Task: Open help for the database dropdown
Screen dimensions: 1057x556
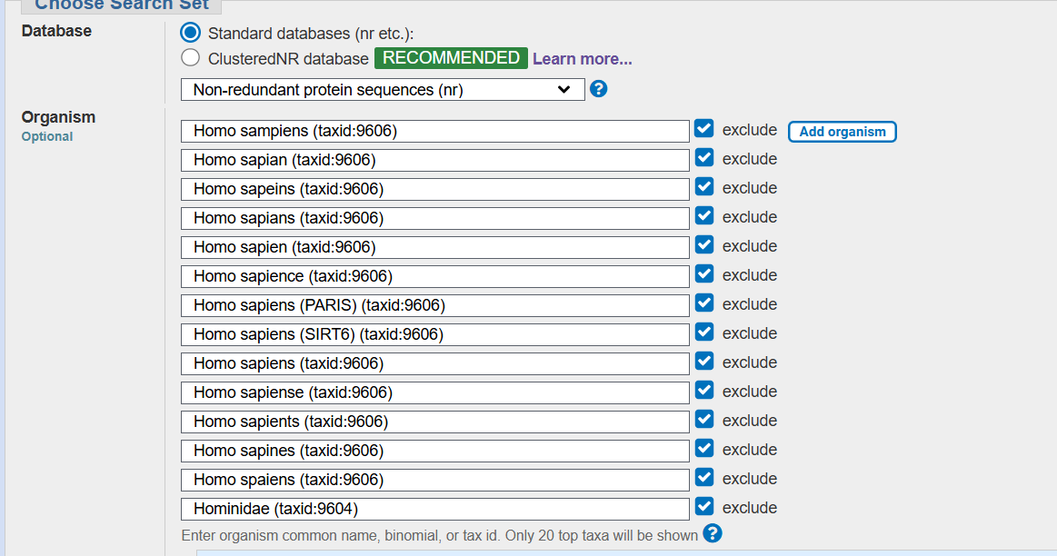Action: [598, 89]
